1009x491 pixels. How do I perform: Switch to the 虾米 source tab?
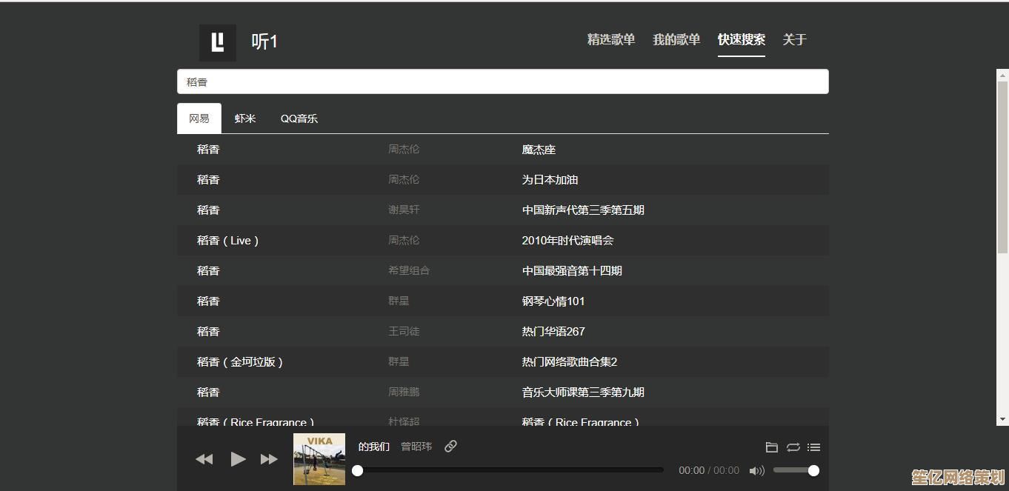[x=245, y=118]
